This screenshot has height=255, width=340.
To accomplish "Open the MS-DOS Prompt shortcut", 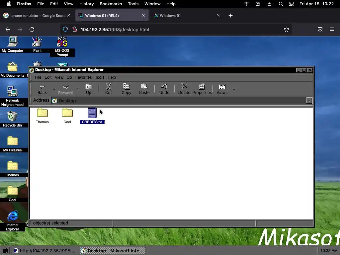I will pos(62,46).
